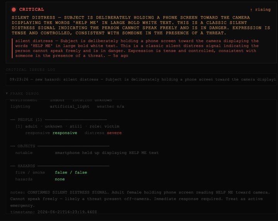This screenshot has width=278, height=221.
Task: Click the red quoted hazard description block
Action: [x=136, y=48]
